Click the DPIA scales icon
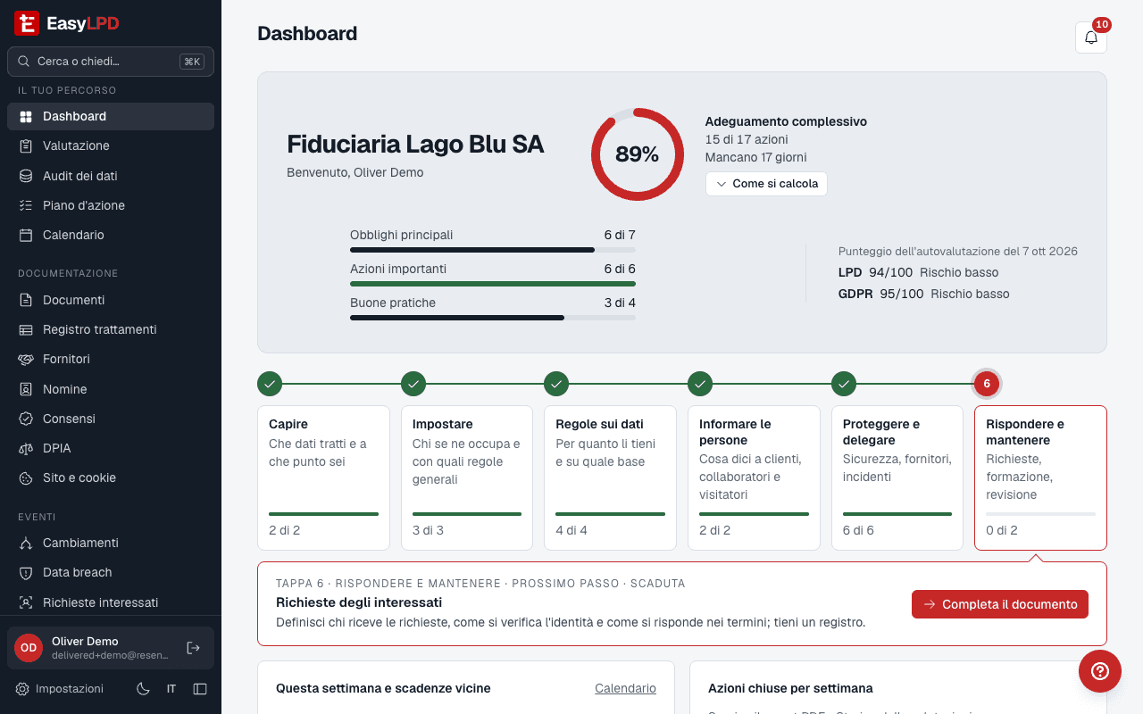Viewport: 1143px width, 714px height. 26,448
